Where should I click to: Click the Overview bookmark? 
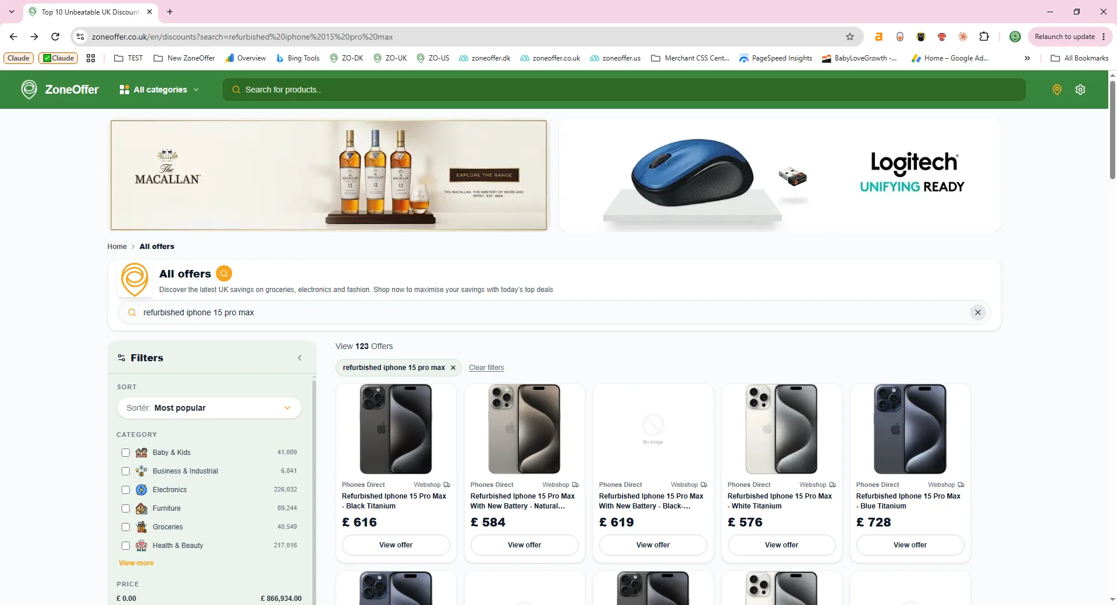pyautogui.click(x=246, y=58)
